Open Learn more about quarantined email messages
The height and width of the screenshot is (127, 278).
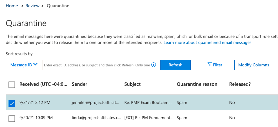pos(207,42)
